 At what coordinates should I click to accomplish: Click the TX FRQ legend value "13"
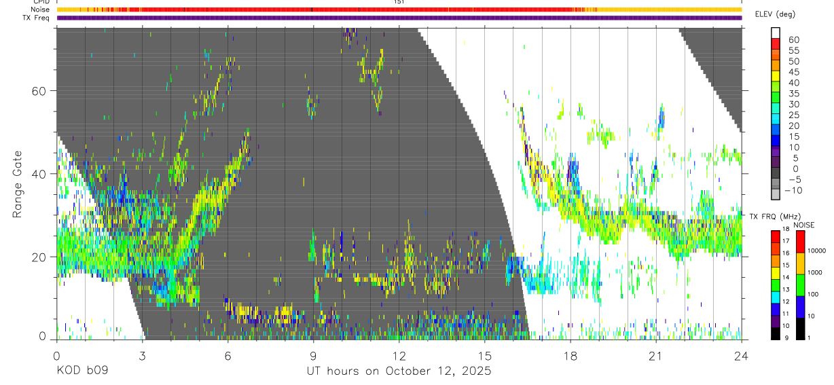[785, 289]
